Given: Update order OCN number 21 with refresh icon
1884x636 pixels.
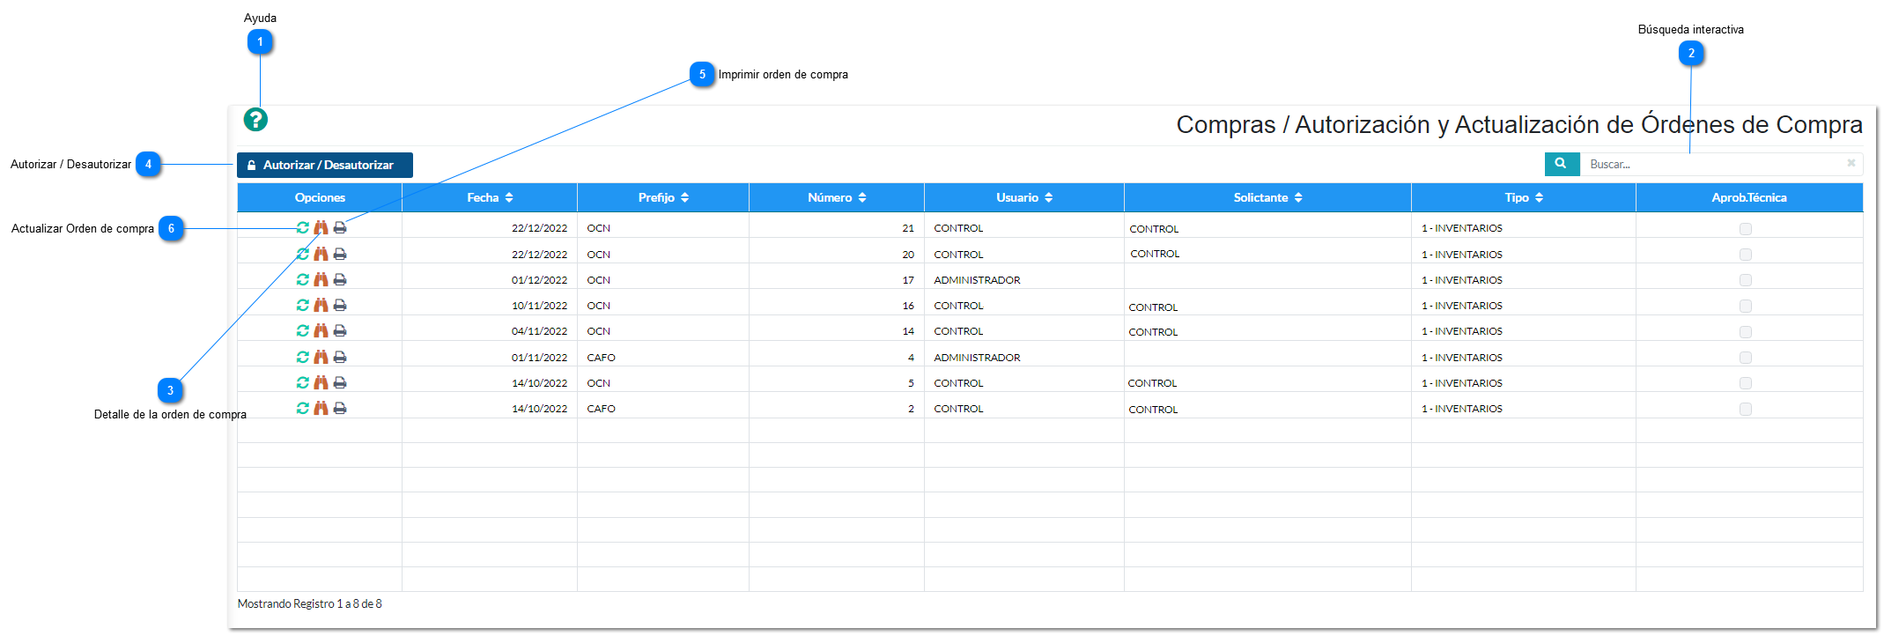Looking at the screenshot, I should tap(303, 227).
